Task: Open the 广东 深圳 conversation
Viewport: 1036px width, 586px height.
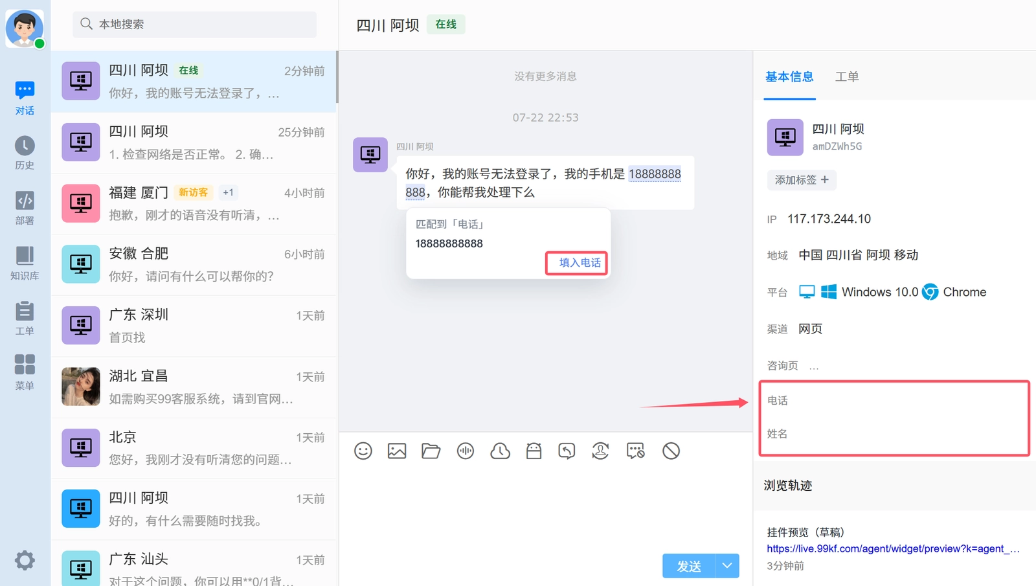Action: tap(194, 326)
